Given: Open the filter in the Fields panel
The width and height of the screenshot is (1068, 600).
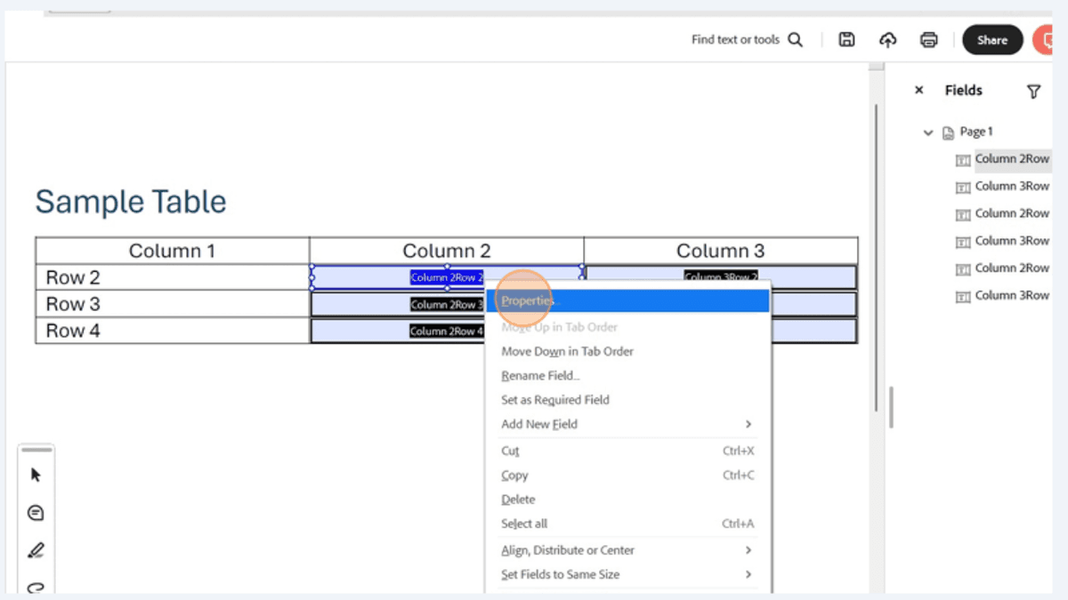Looking at the screenshot, I should point(1033,91).
